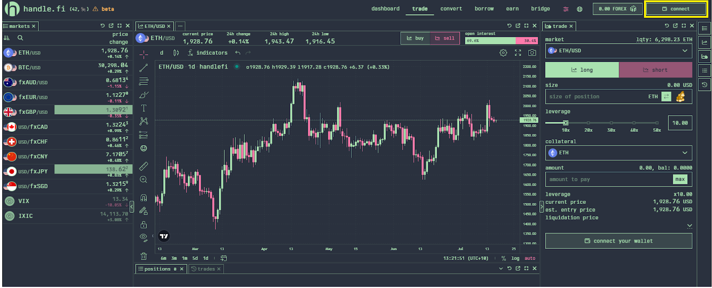
Task: Expand trade details chevron below liquidation price
Action: pyautogui.click(x=689, y=226)
